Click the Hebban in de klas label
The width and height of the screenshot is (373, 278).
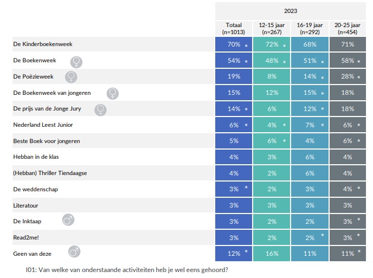(x=37, y=157)
